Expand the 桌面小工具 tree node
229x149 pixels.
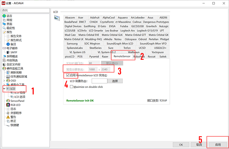[x=4, y=85]
